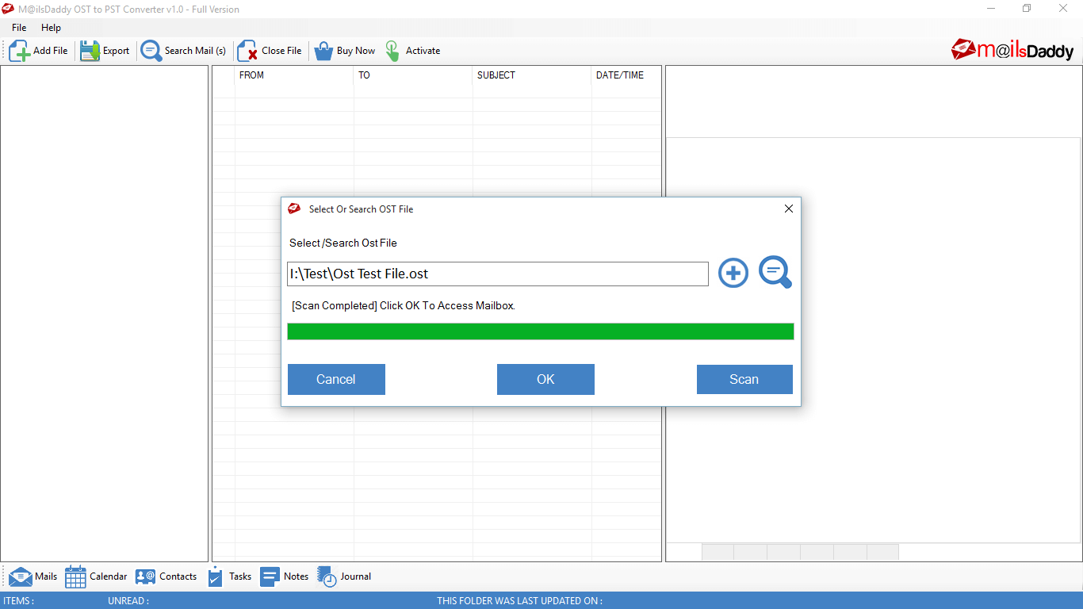Click the SUBJECT column header
1083x609 pixels.
coord(532,75)
